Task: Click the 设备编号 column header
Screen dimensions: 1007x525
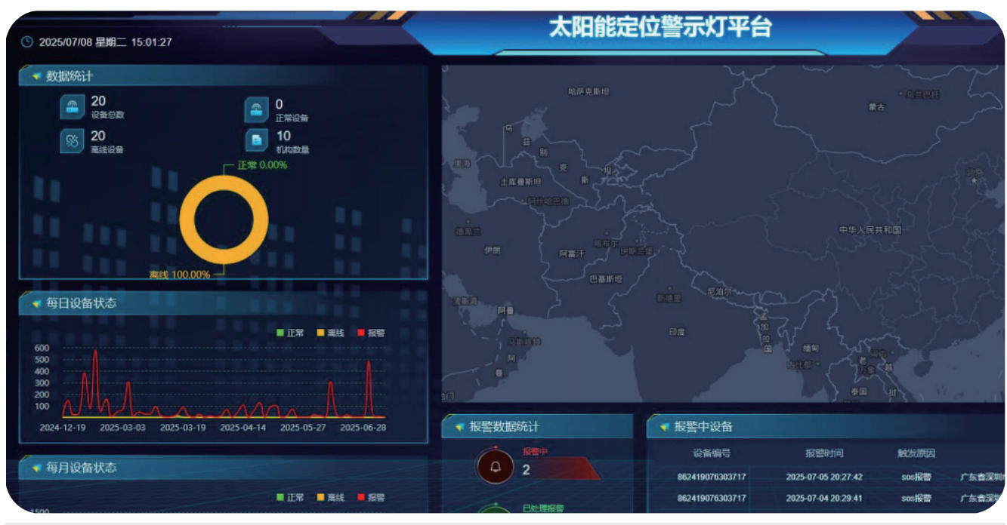Action: tap(712, 453)
